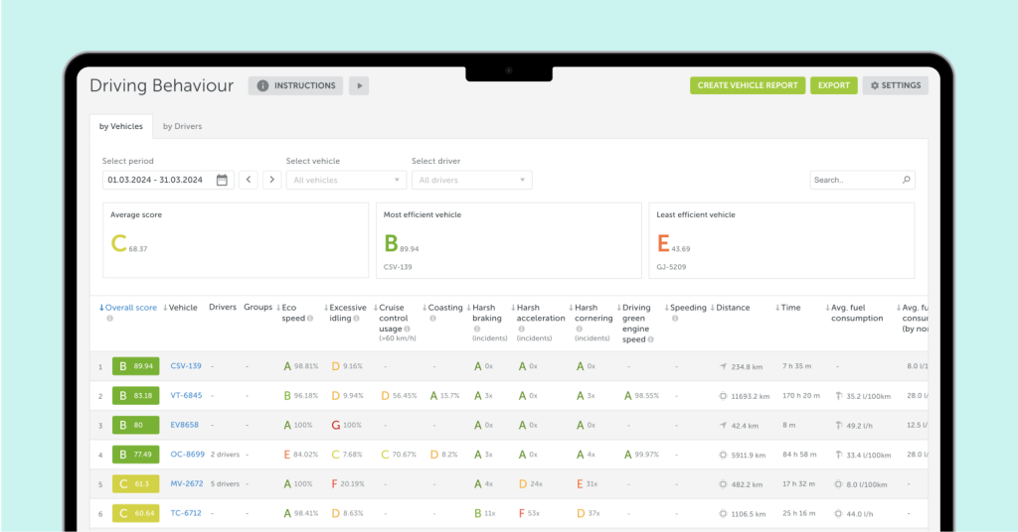The image size is (1018, 532).
Task: Go to the previous period with left arrow
Action: coord(248,180)
